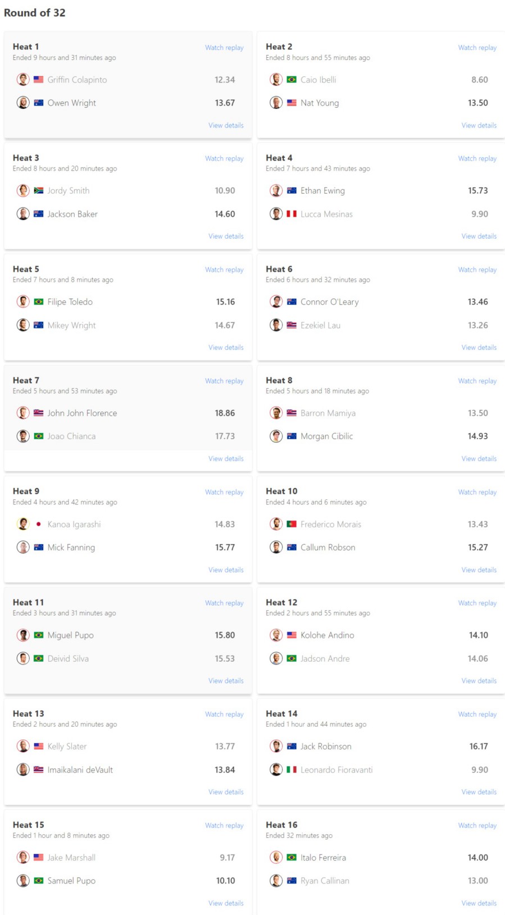This screenshot has width=505, height=915.
Task: Click Kelly Slater's avatar icon
Action: pyautogui.click(x=23, y=746)
